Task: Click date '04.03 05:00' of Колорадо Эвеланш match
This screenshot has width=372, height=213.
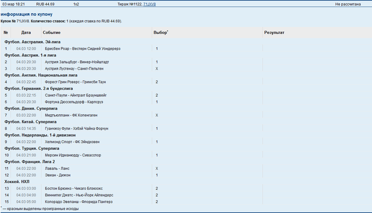Action: (x=26, y=201)
